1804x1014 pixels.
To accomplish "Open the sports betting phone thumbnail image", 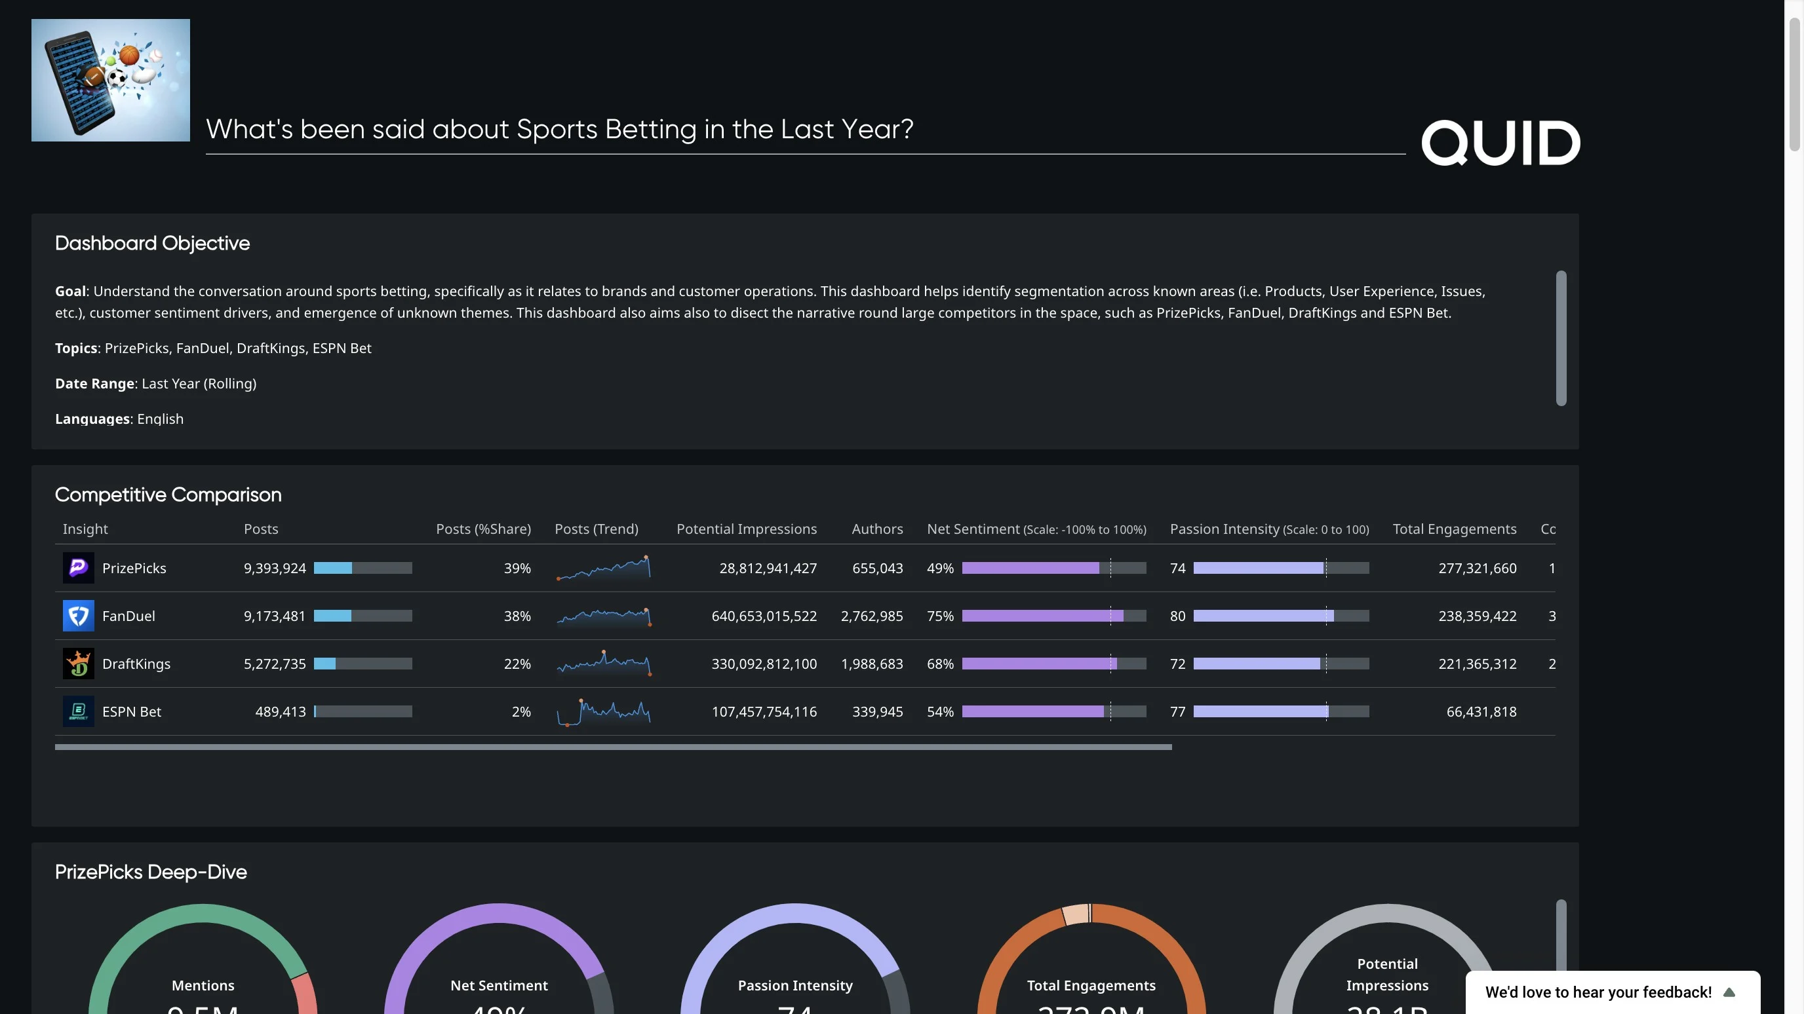I will [x=111, y=80].
